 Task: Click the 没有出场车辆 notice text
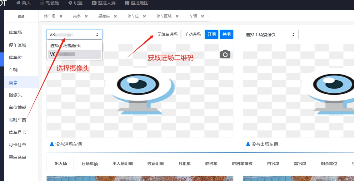265,144
